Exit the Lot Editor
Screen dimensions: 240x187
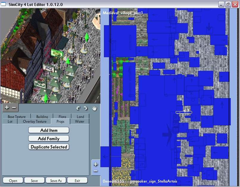[x=77, y=180]
